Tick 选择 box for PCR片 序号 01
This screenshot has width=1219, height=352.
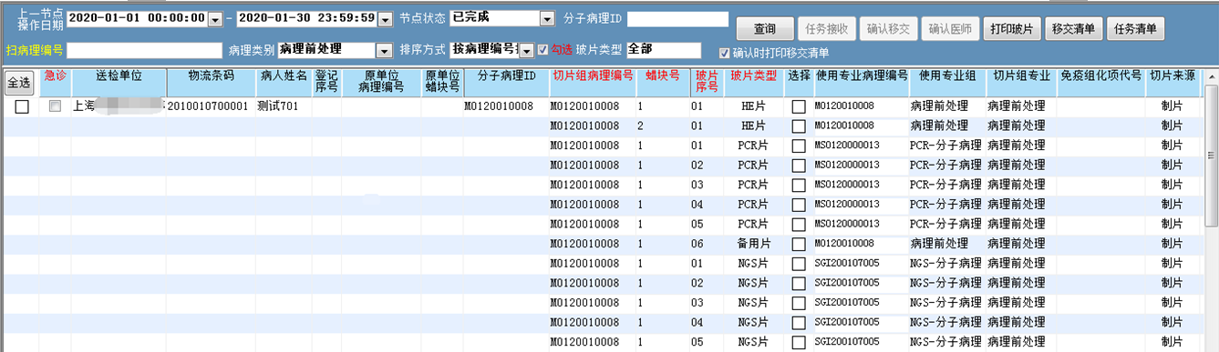click(799, 146)
